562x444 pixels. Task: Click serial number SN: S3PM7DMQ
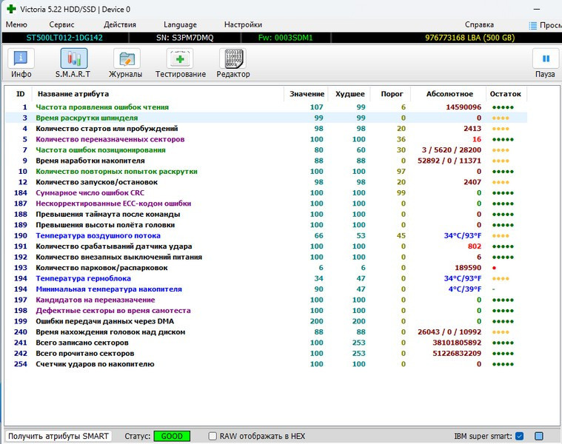click(184, 38)
